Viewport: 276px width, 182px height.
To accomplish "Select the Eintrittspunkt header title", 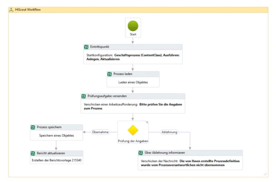I will (100, 47).
